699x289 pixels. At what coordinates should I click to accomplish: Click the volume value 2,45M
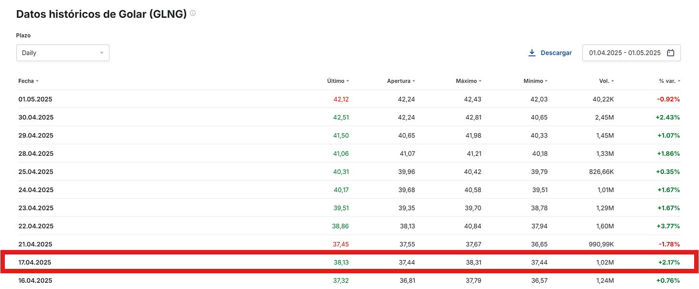coord(605,117)
